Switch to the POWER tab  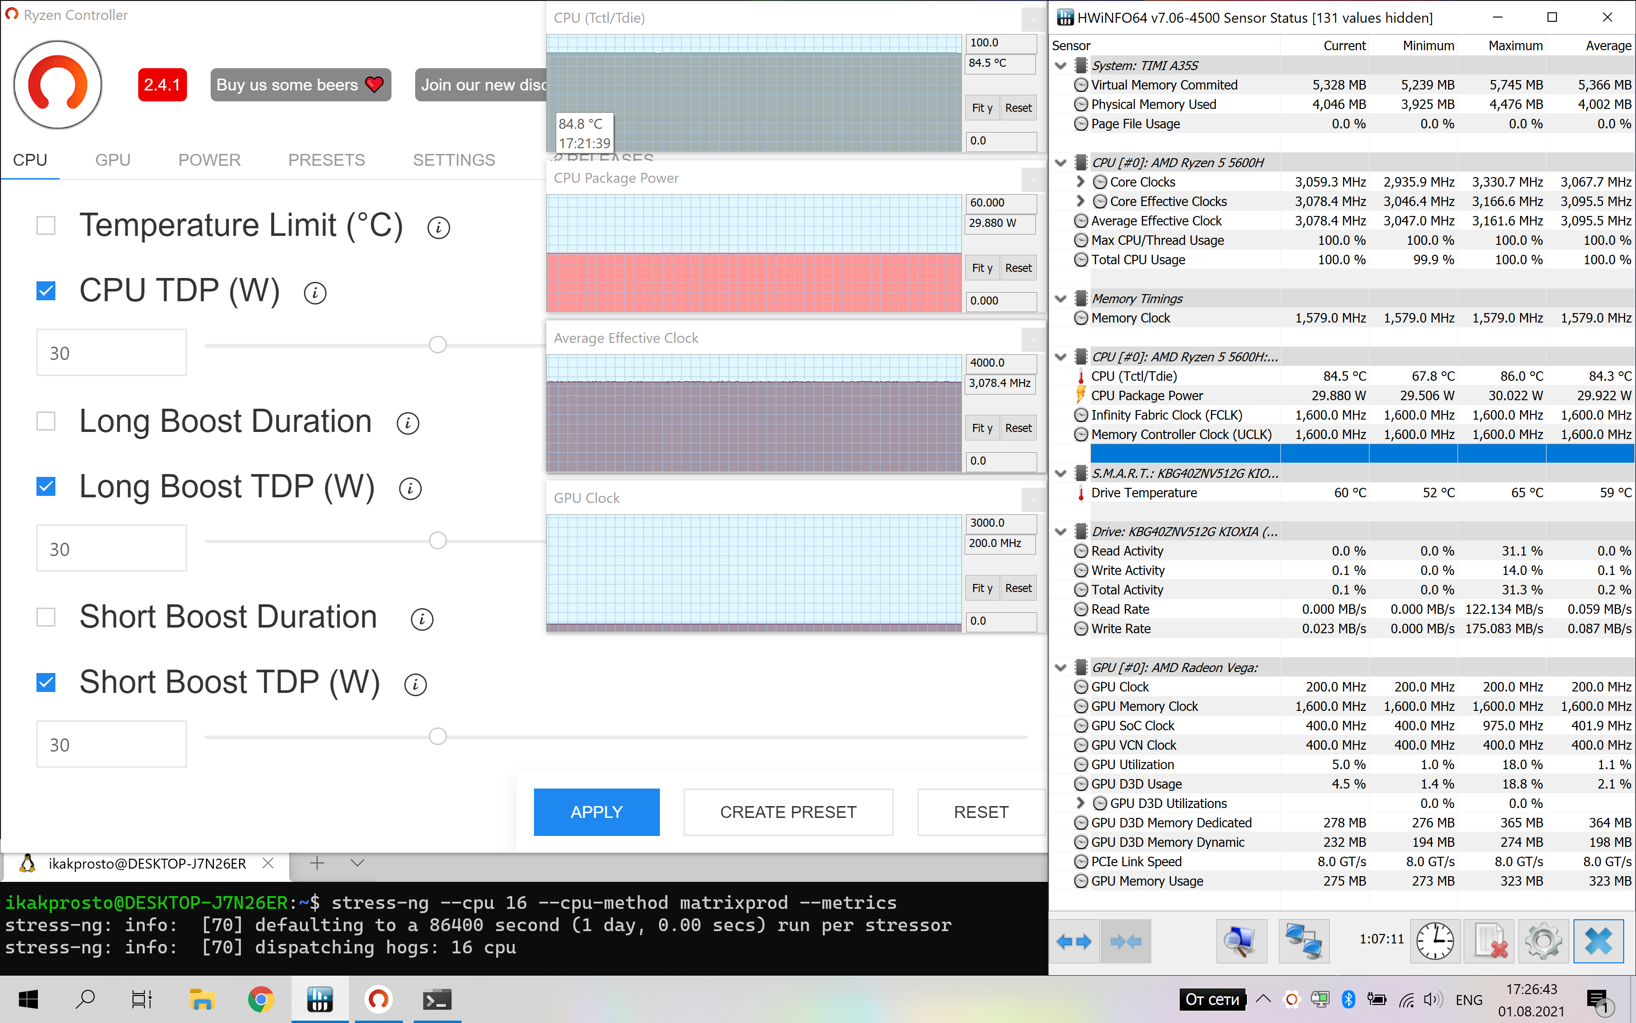click(x=209, y=161)
